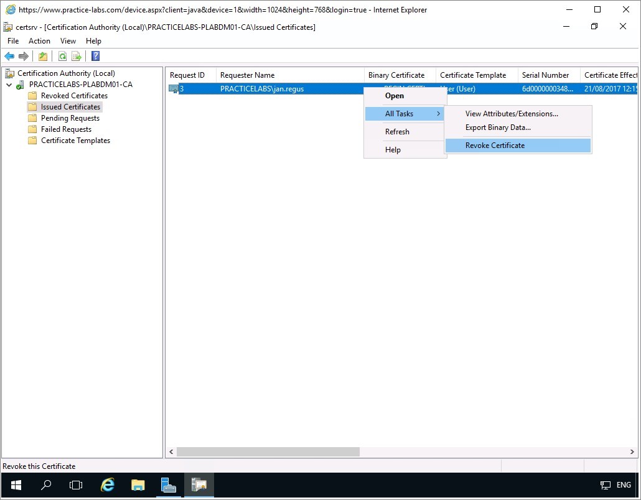Launch Internet Explorer from the taskbar

pyautogui.click(x=108, y=485)
